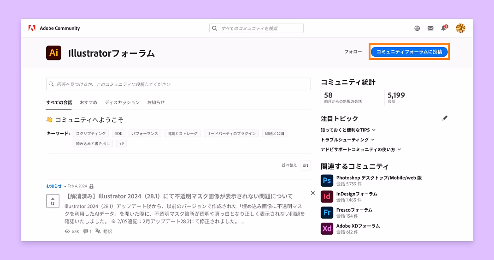The image size is (494, 260).
Task: Click the global community search field
Action: 256,28
